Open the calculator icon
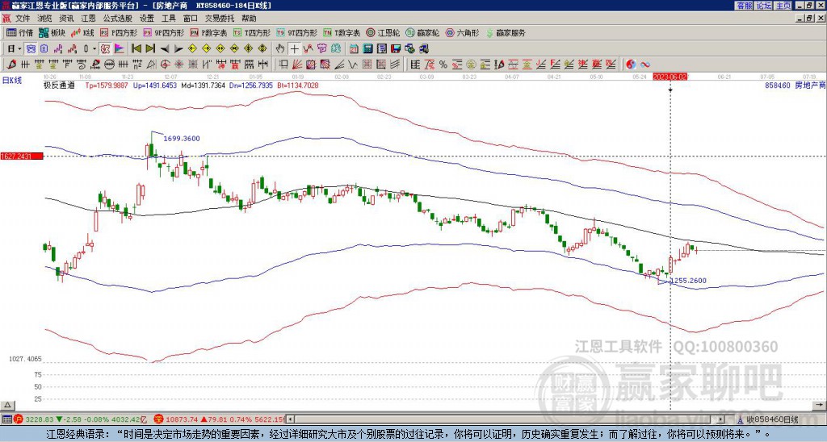This screenshot has width=827, height=442. (367, 48)
